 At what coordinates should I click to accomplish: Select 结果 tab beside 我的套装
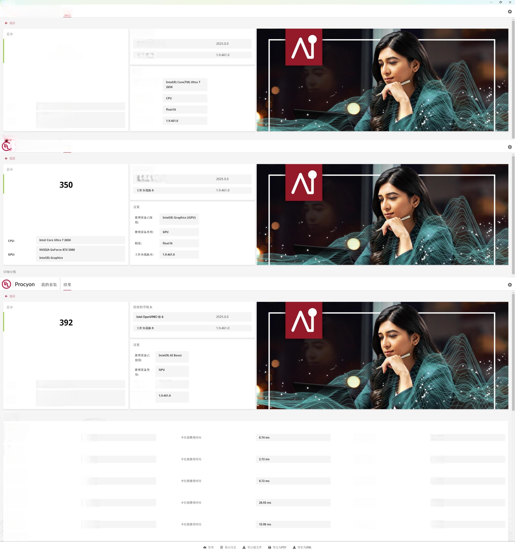(67, 285)
